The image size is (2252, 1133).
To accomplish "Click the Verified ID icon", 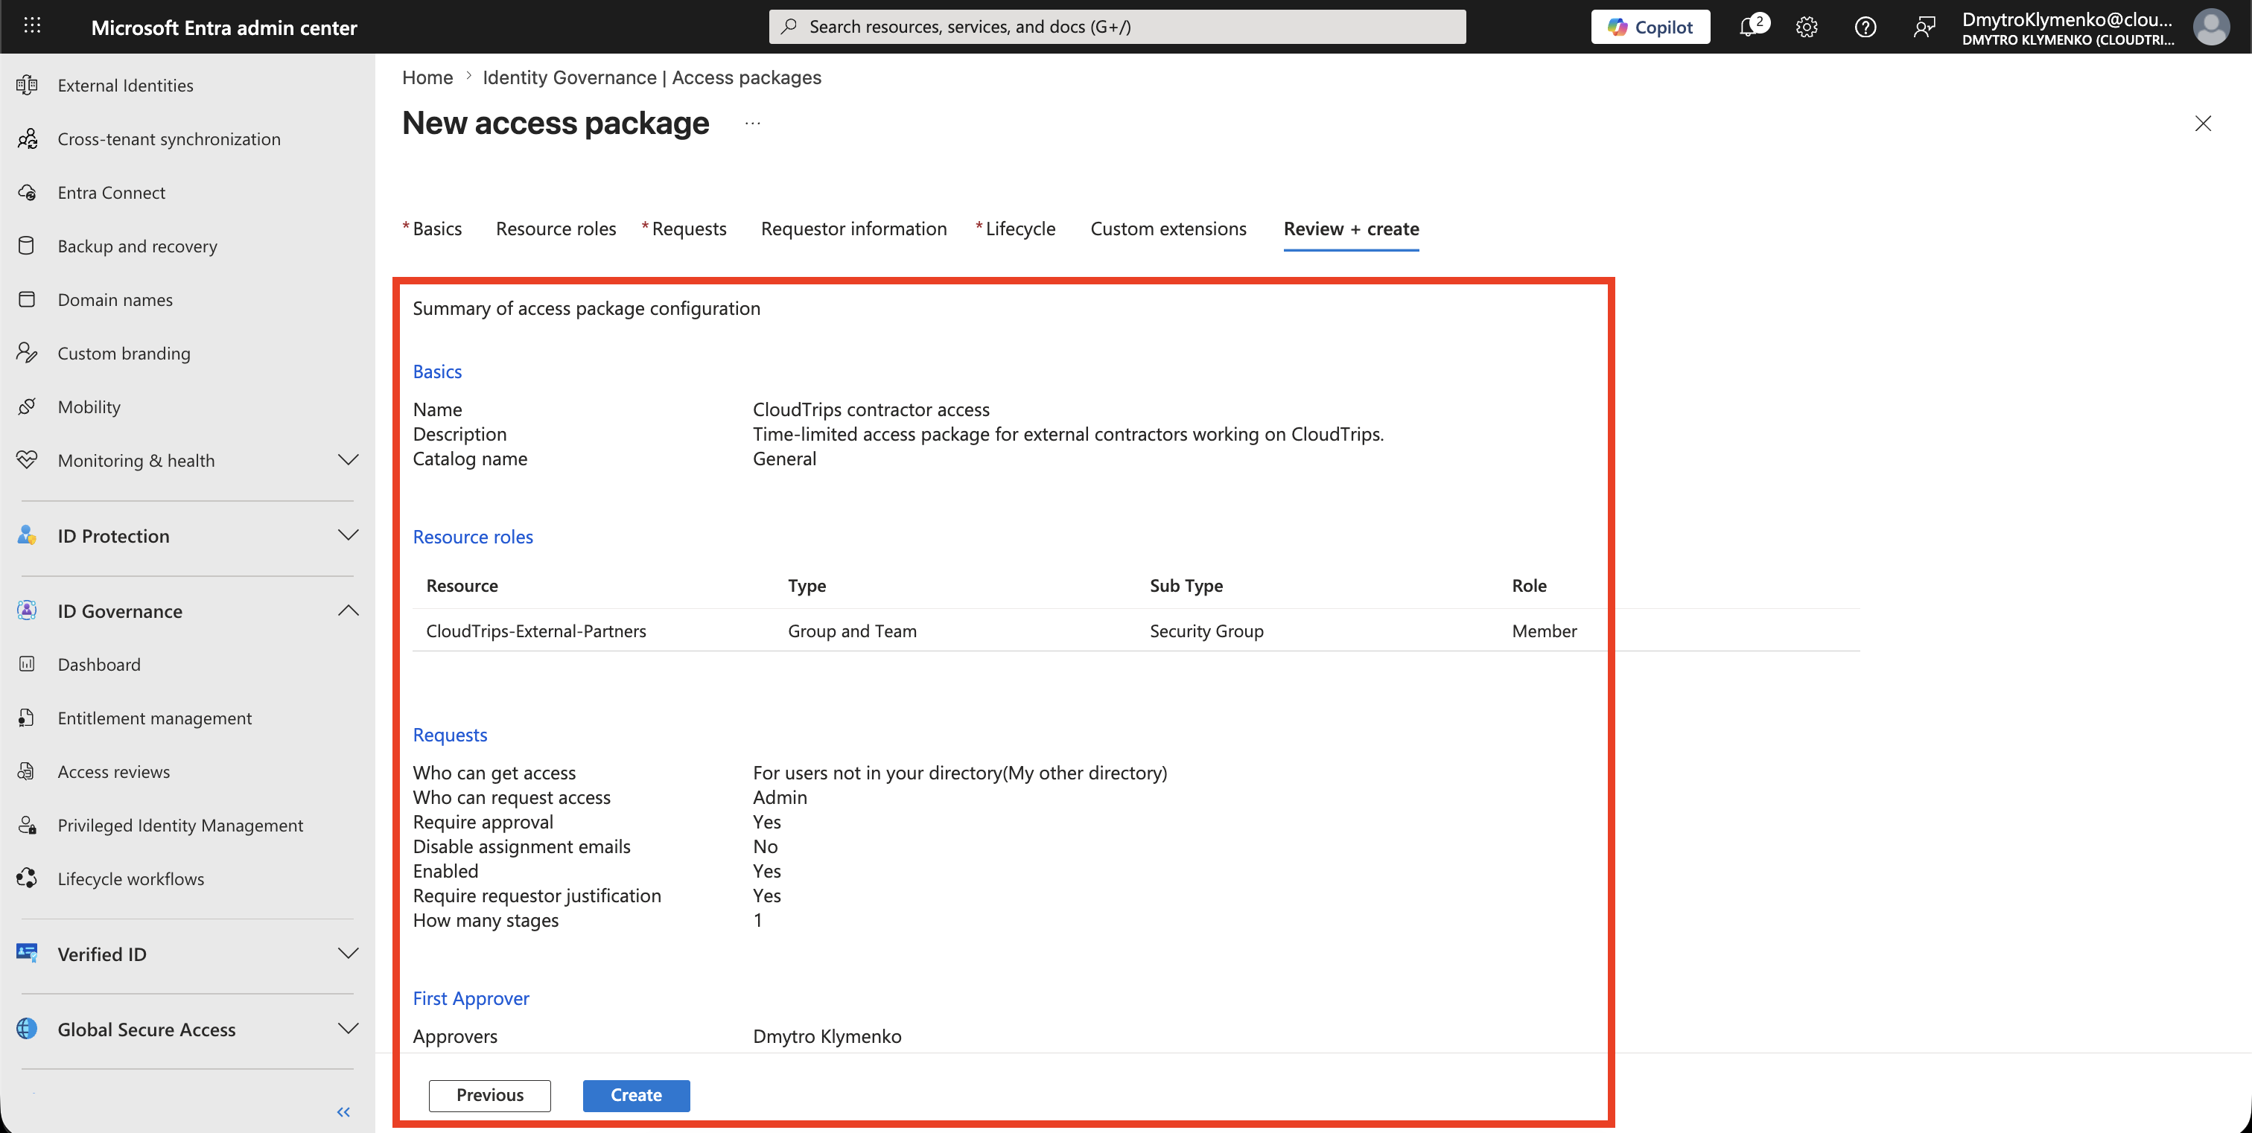I will [x=27, y=953].
